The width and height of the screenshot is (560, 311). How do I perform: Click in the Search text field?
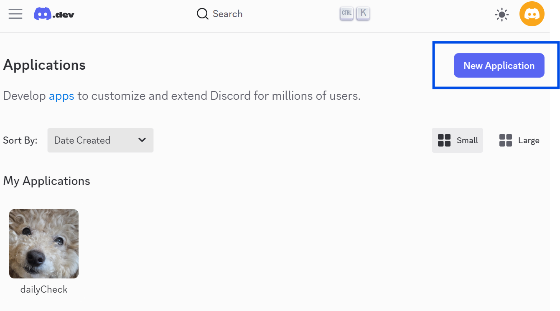[227, 14]
